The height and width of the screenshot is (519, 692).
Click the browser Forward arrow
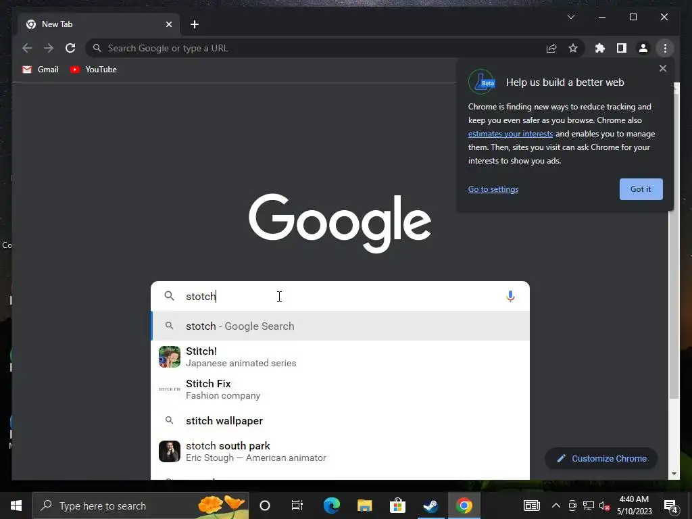pos(49,48)
